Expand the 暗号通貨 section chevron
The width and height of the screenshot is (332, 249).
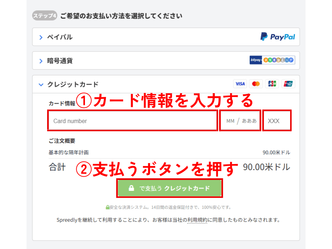(41, 61)
